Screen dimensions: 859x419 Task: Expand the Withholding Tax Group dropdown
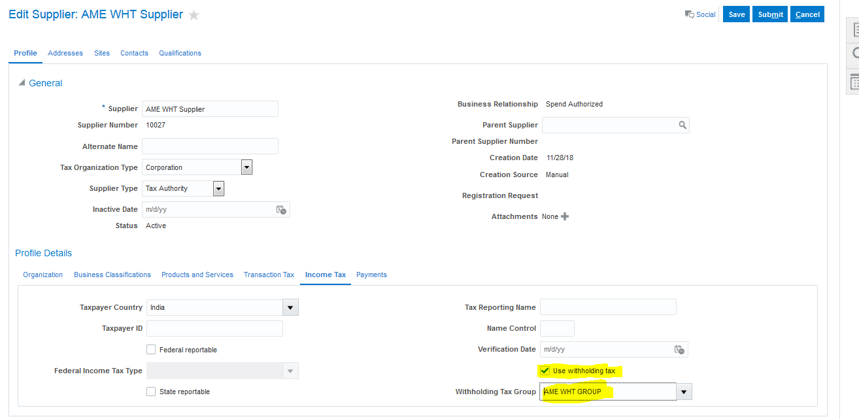684,392
